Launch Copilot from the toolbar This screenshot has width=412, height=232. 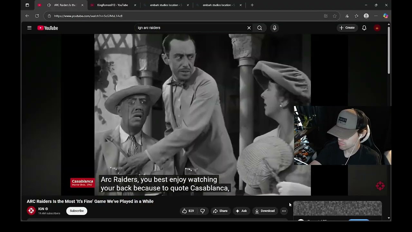click(385, 16)
